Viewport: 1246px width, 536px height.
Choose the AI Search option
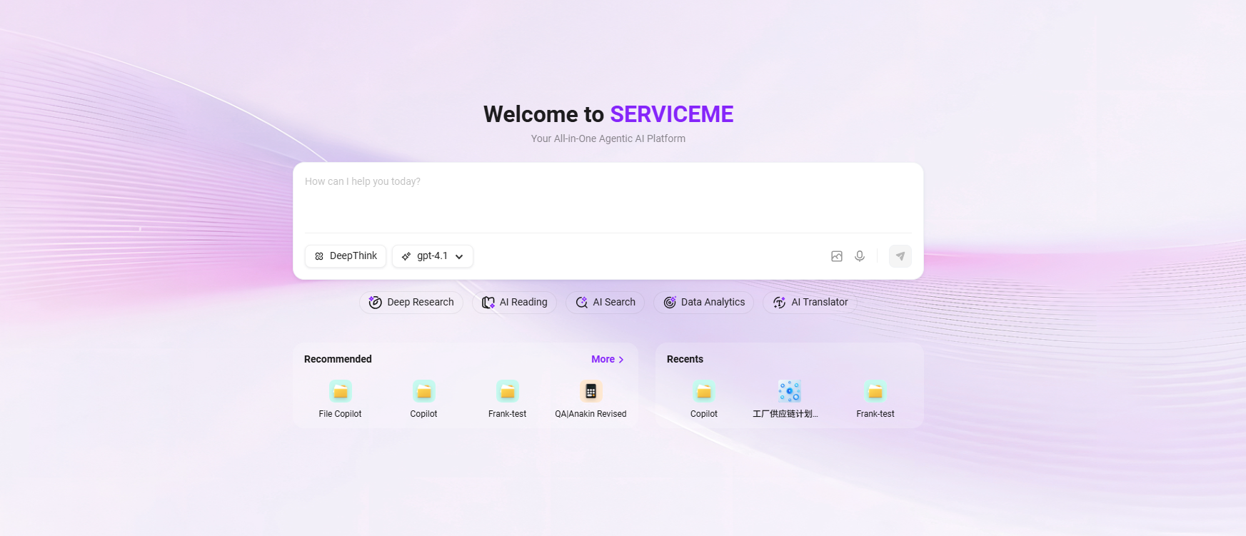click(x=605, y=303)
